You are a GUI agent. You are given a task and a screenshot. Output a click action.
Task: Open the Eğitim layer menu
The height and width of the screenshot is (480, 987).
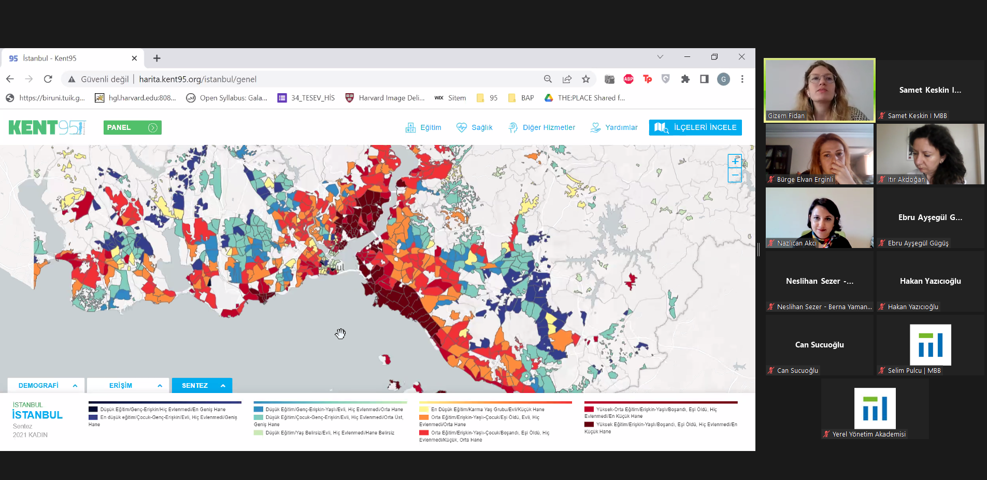pos(423,127)
